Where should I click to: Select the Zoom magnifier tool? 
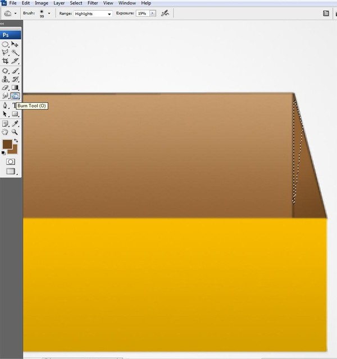[x=15, y=132]
